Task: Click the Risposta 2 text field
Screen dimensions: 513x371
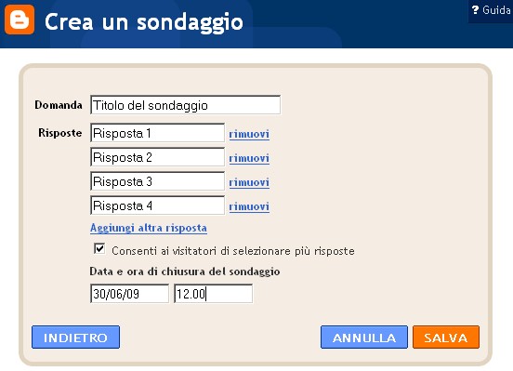Action: pos(157,157)
